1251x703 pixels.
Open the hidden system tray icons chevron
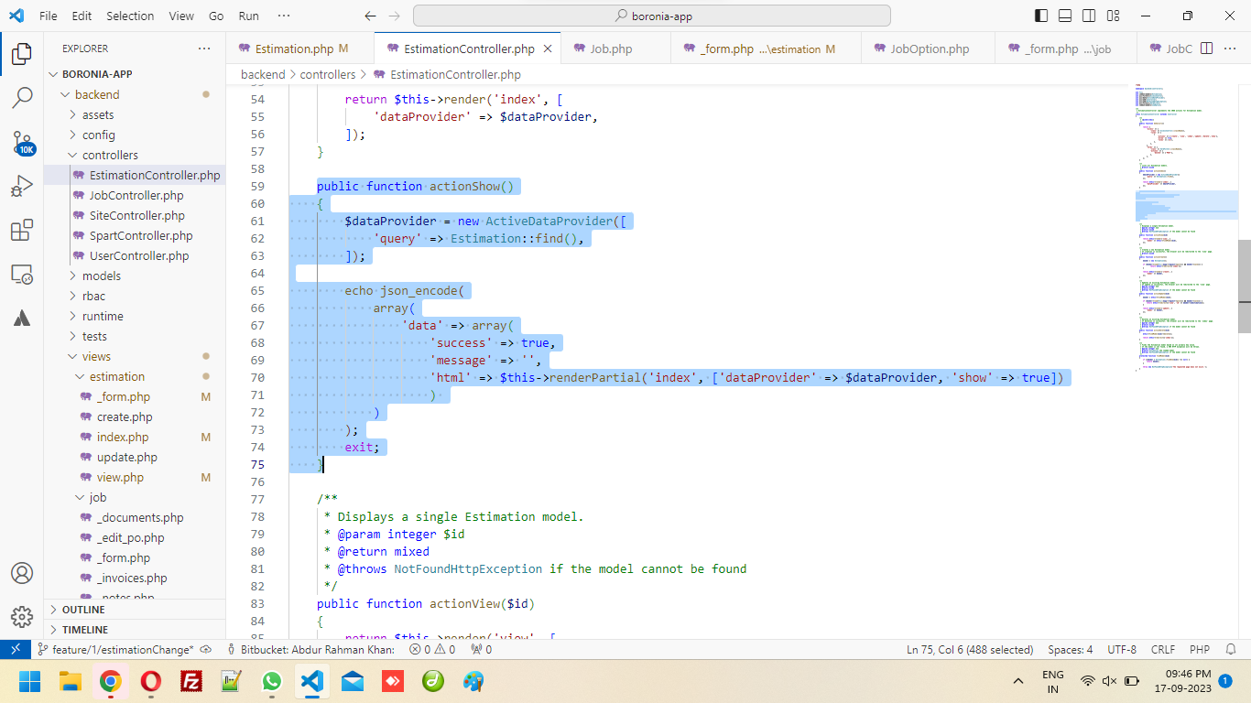pyautogui.click(x=1018, y=681)
